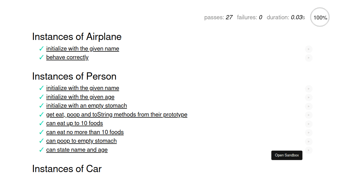Open the Sandbox button
The width and height of the screenshot is (337, 176).
coord(287,155)
